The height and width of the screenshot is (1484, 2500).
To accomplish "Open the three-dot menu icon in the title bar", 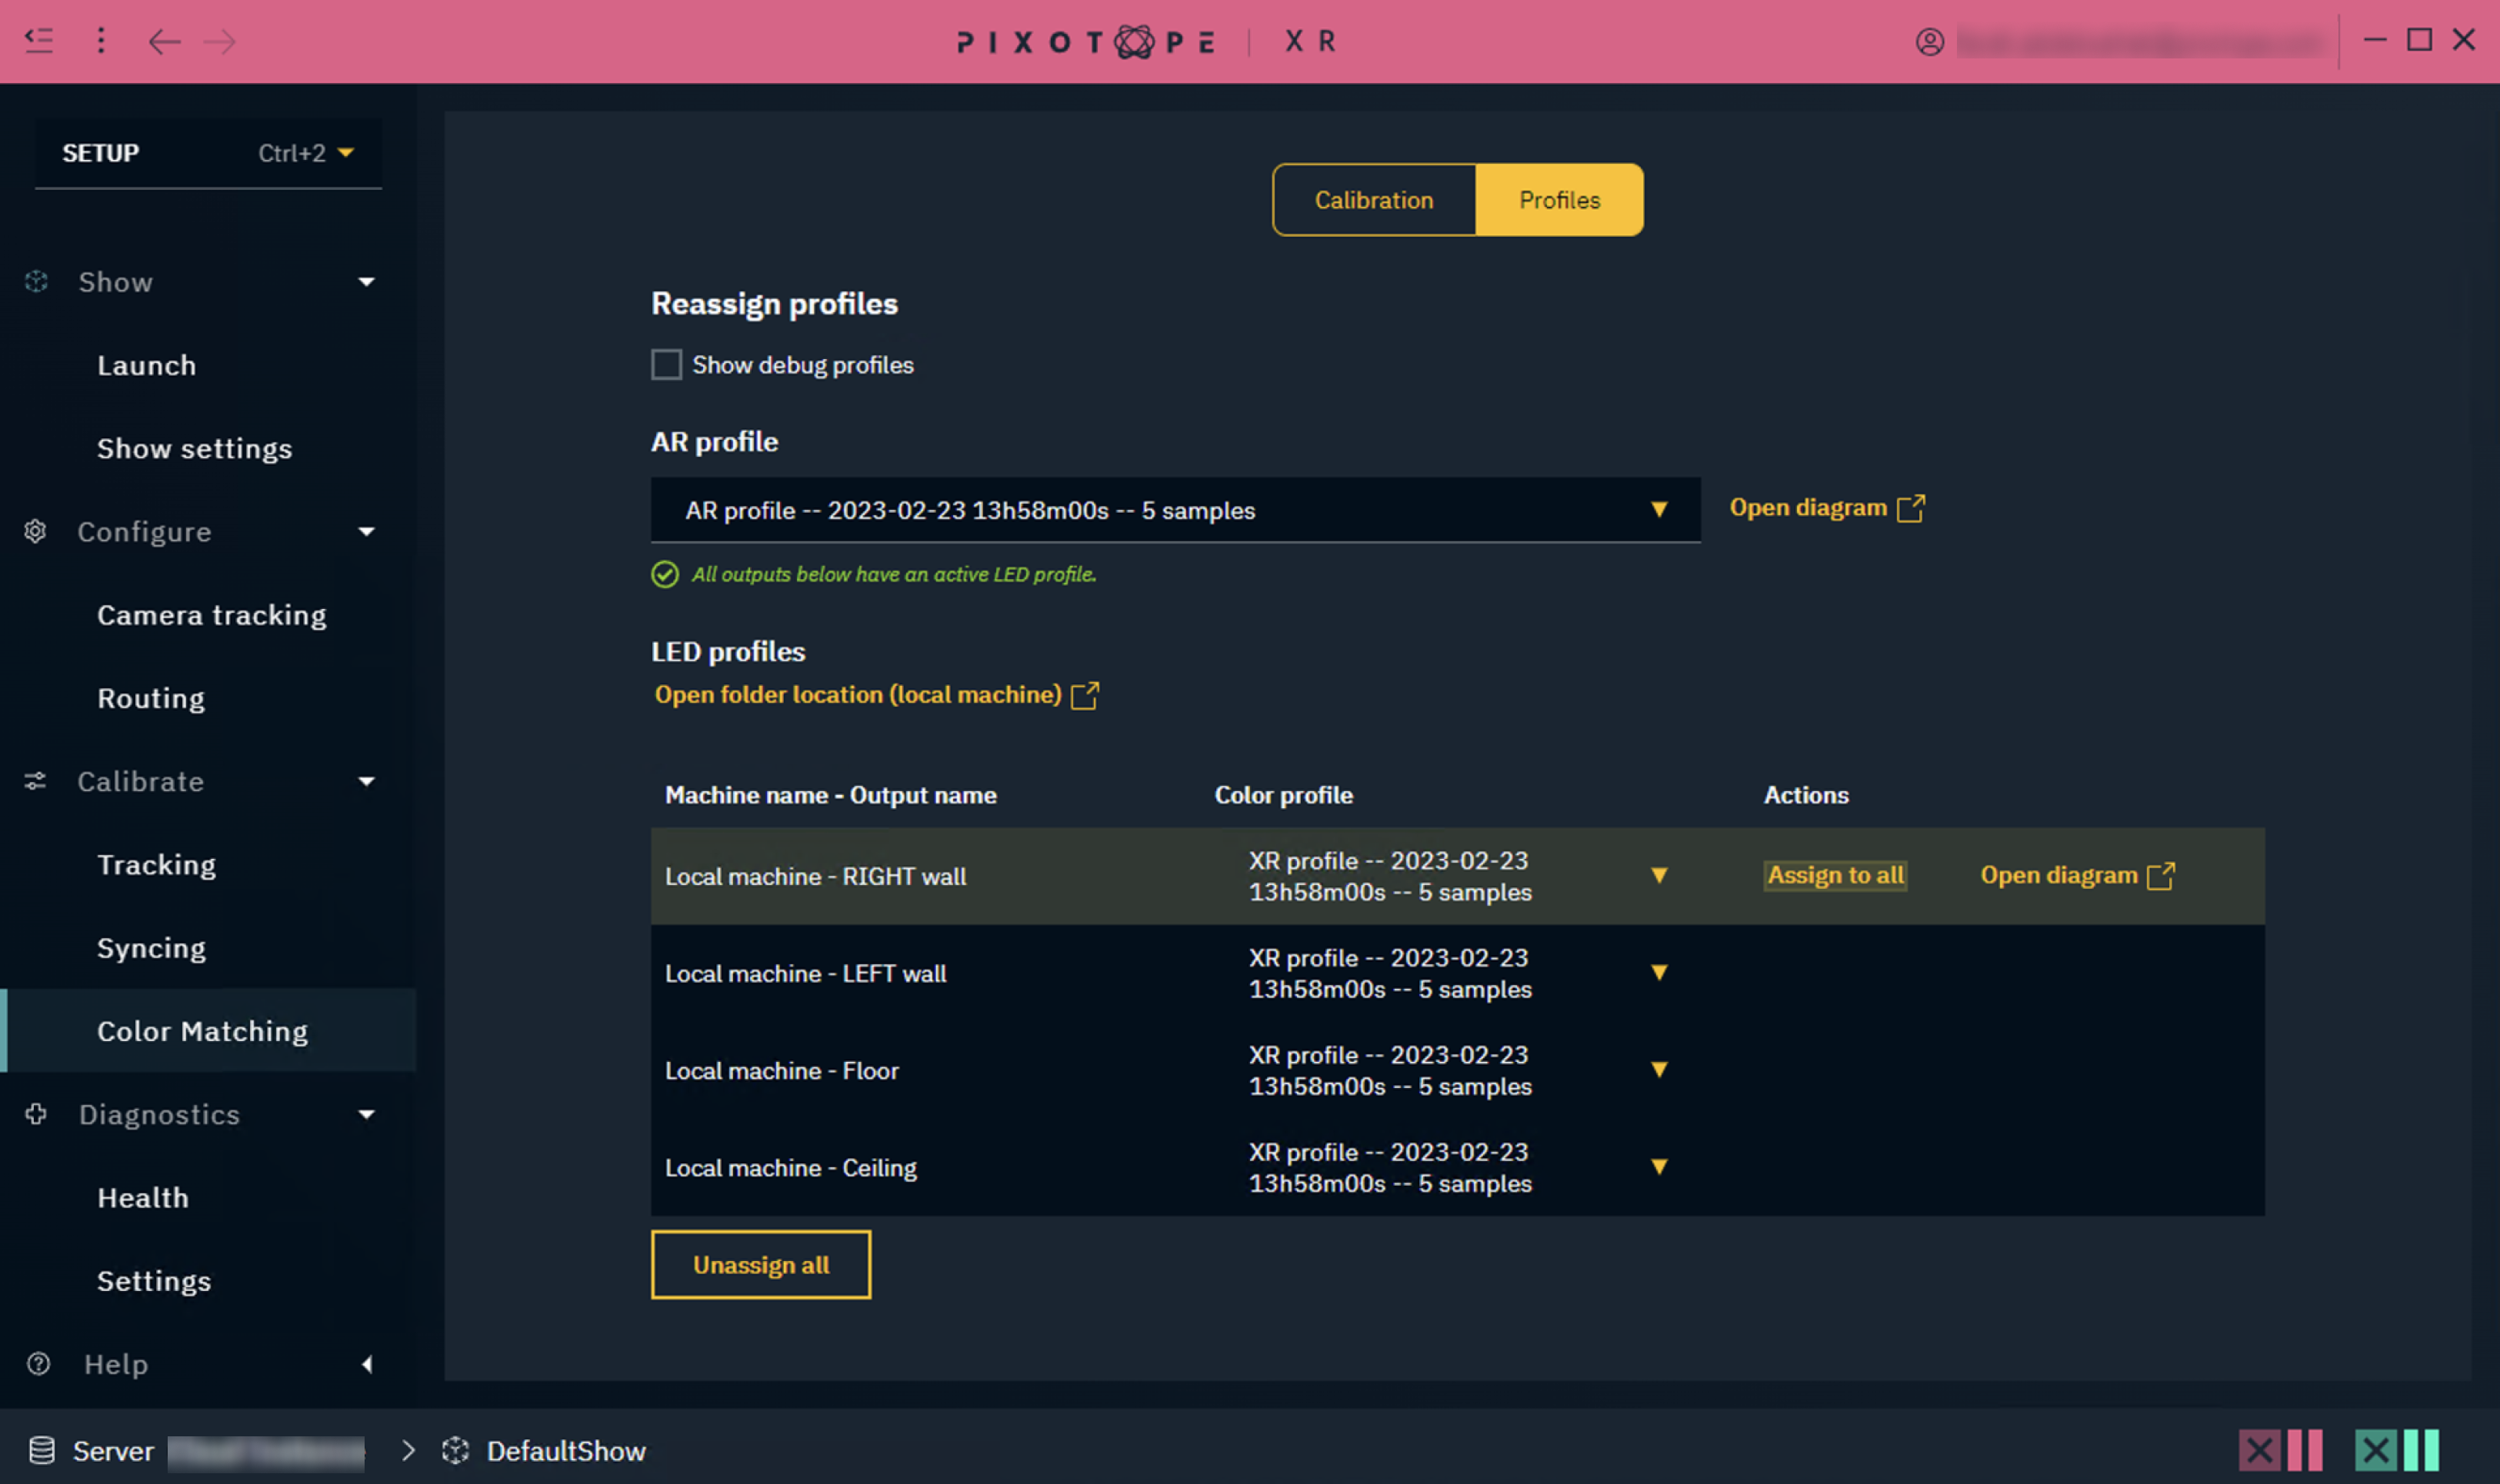I will [100, 40].
